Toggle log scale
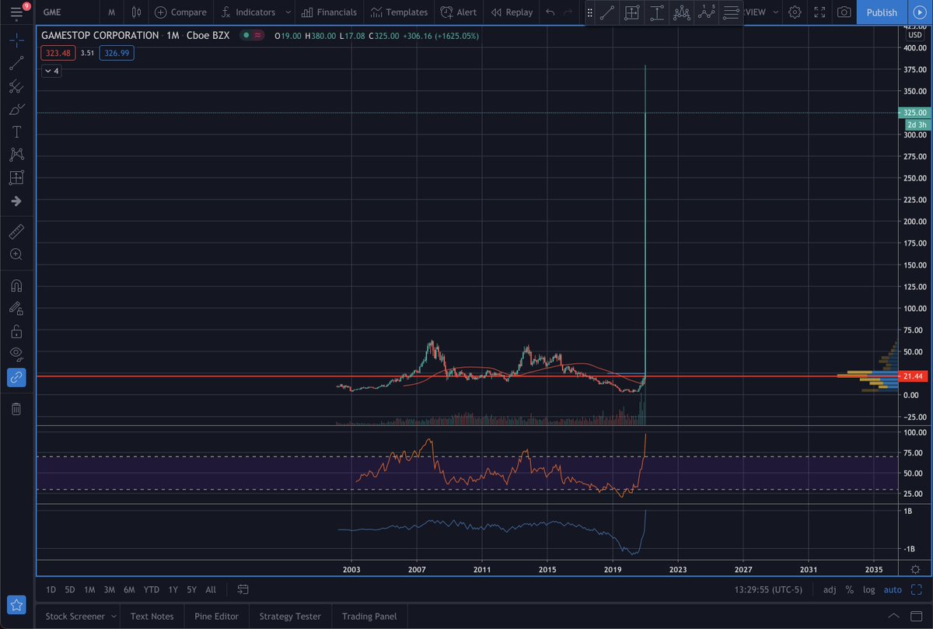Viewport: 933px width, 629px height. click(868, 590)
